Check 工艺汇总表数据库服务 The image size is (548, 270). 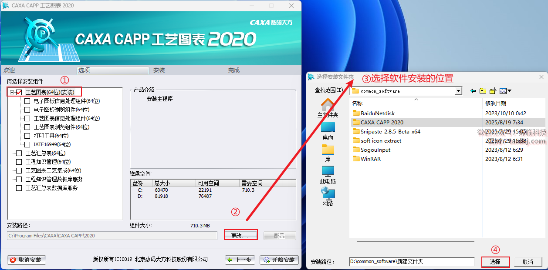click(19, 188)
